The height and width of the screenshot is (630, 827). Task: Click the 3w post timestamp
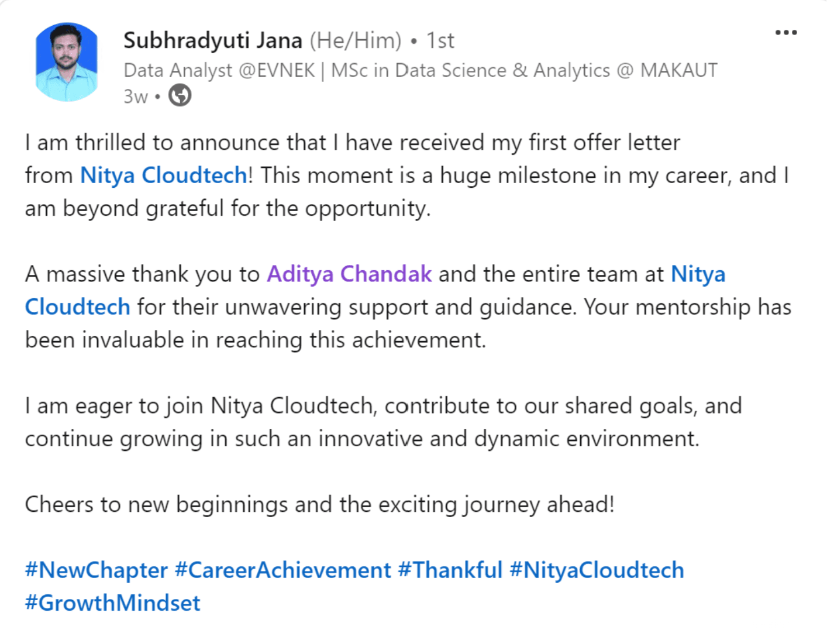click(x=135, y=97)
